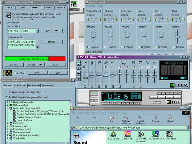Screen dimensions: 192x144
Task: Click the microphone icon in Creative Mixer
Action: (147, 63)
